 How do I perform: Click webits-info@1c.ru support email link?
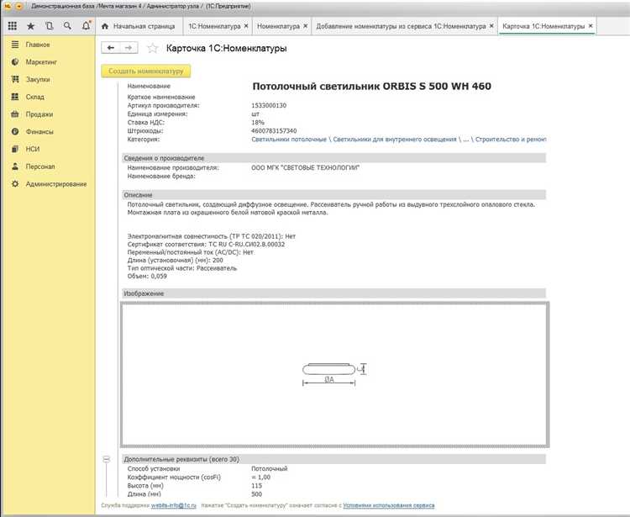[174, 505]
